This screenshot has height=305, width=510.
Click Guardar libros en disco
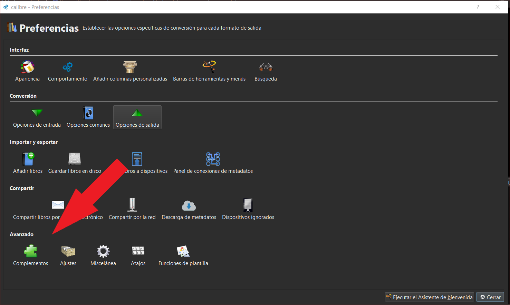75,164
